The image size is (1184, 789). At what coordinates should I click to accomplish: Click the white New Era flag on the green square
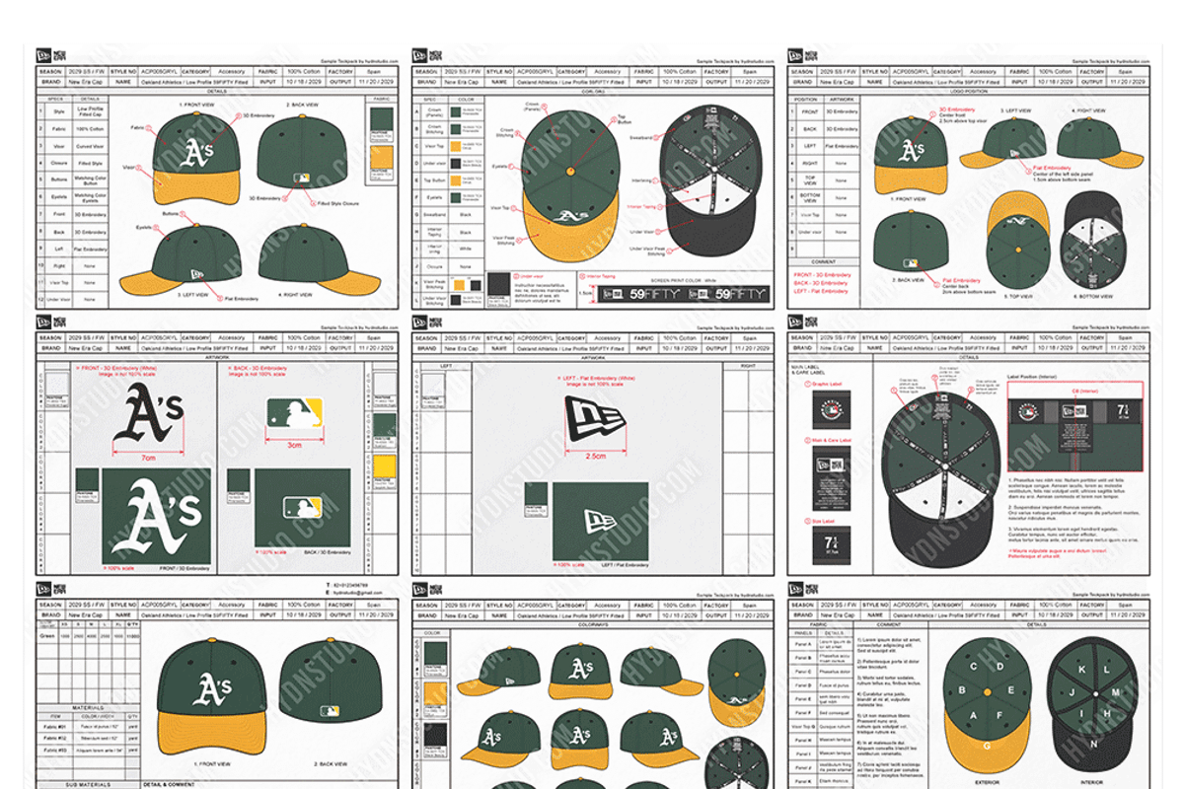[598, 520]
